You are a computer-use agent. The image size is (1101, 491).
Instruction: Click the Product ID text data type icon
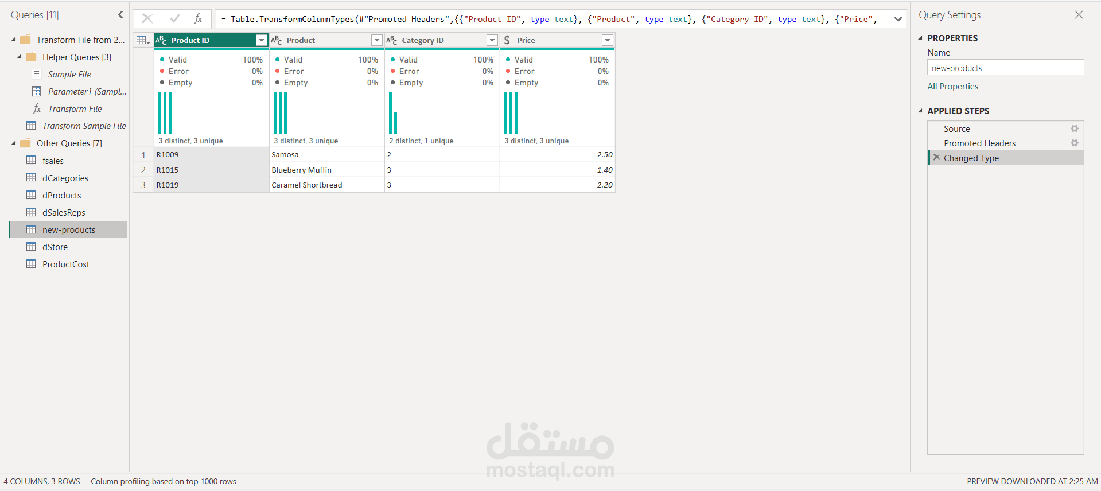[x=161, y=40]
